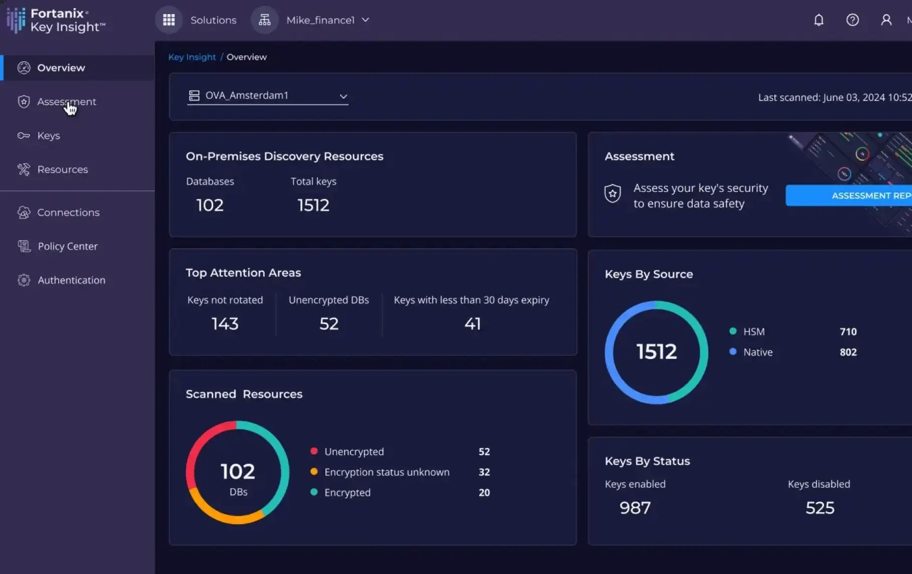
Task: Open Resources from the sidebar menu
Action: click(x=62, y=170)
